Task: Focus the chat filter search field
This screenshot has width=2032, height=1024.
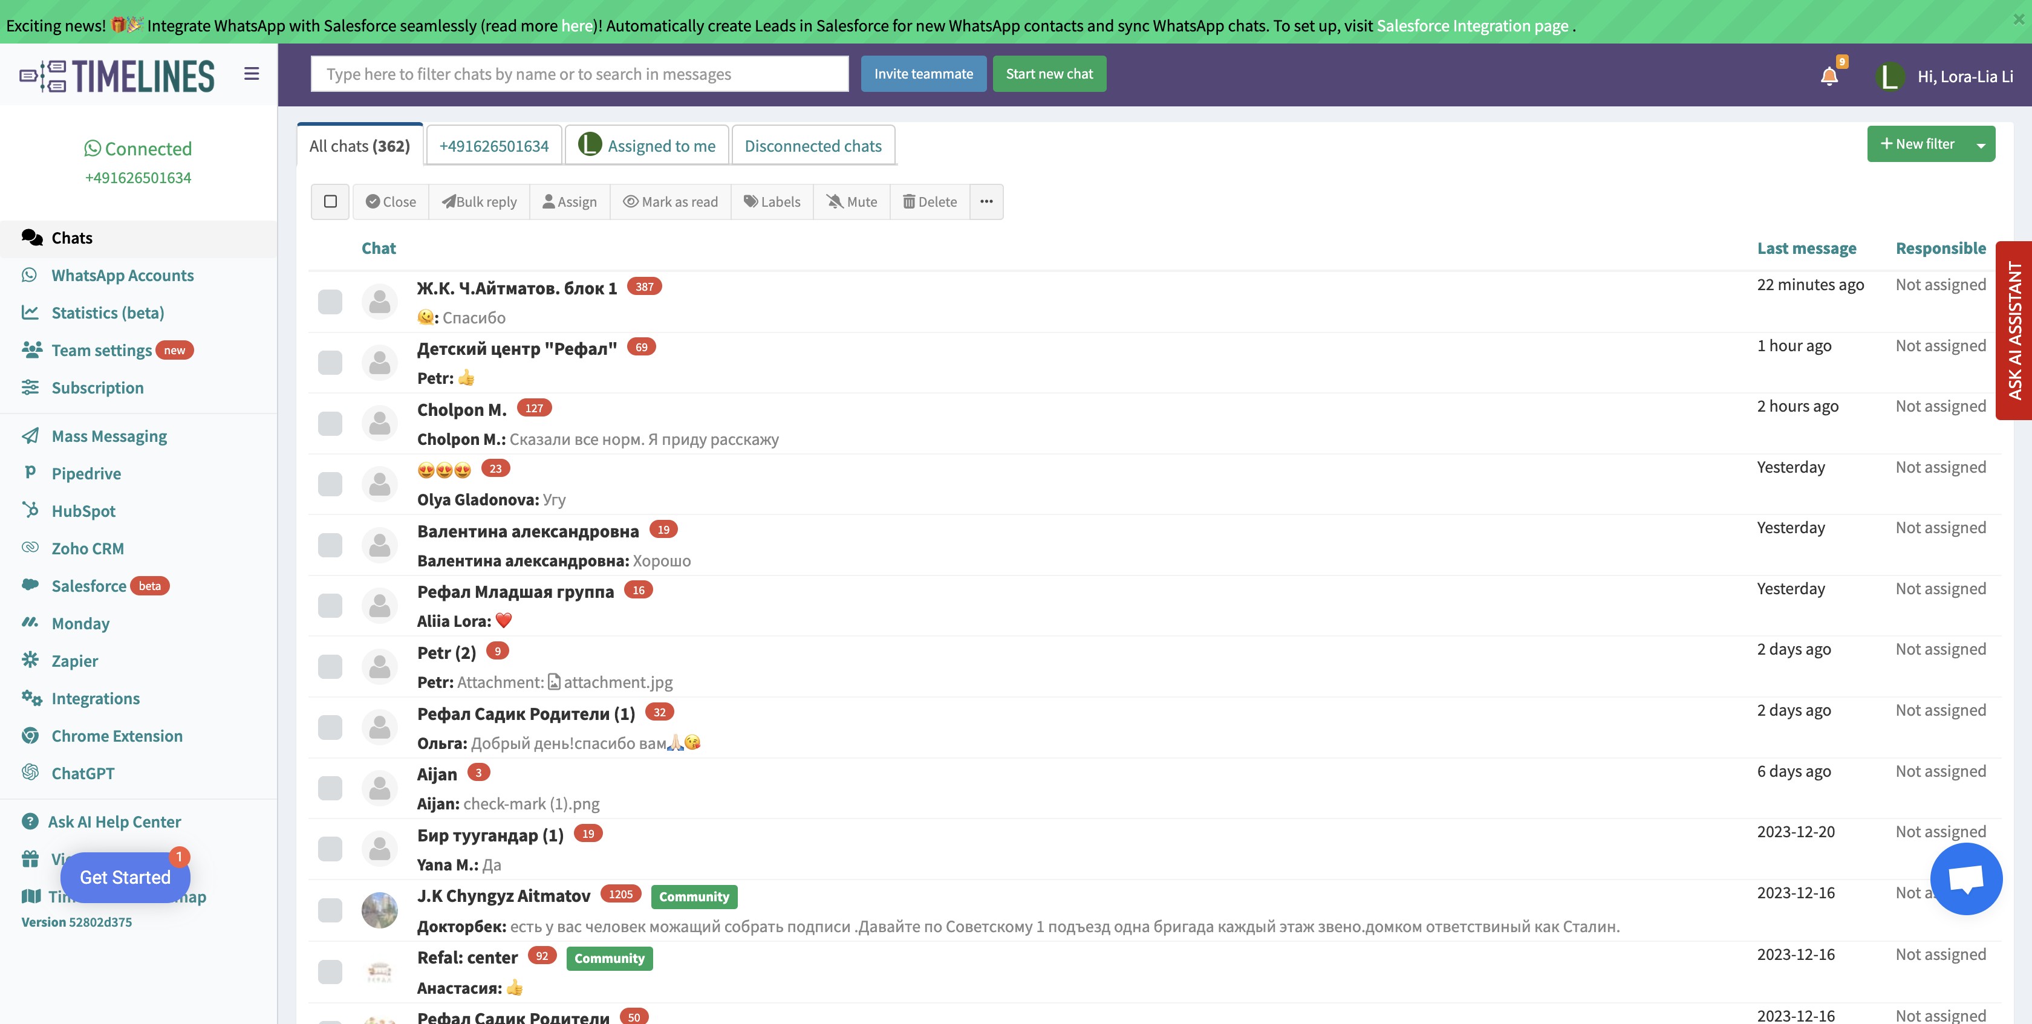Action: 580,74
